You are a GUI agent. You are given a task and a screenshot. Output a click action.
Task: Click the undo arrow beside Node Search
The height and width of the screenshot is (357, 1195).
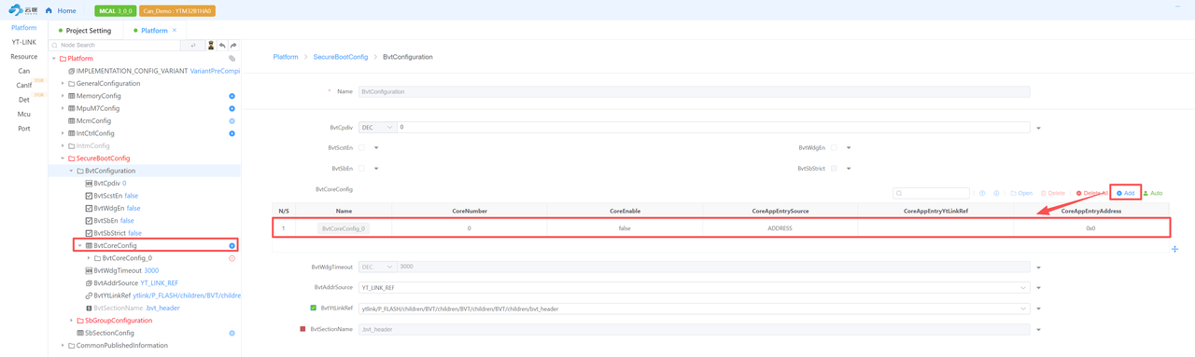[x=222, y=45]
